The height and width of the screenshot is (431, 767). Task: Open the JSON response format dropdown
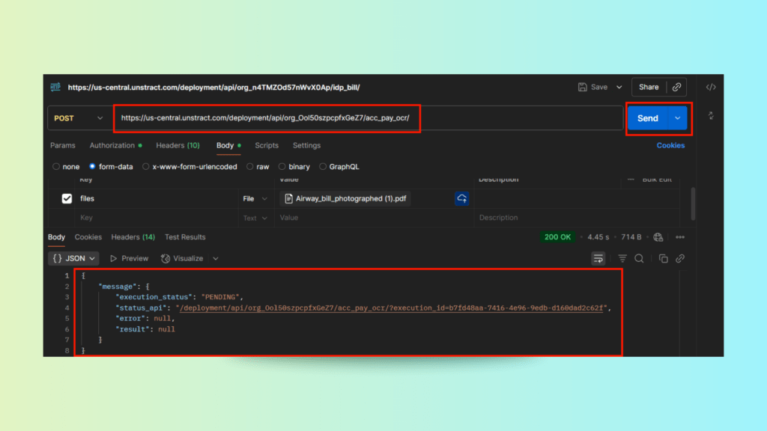74,258
